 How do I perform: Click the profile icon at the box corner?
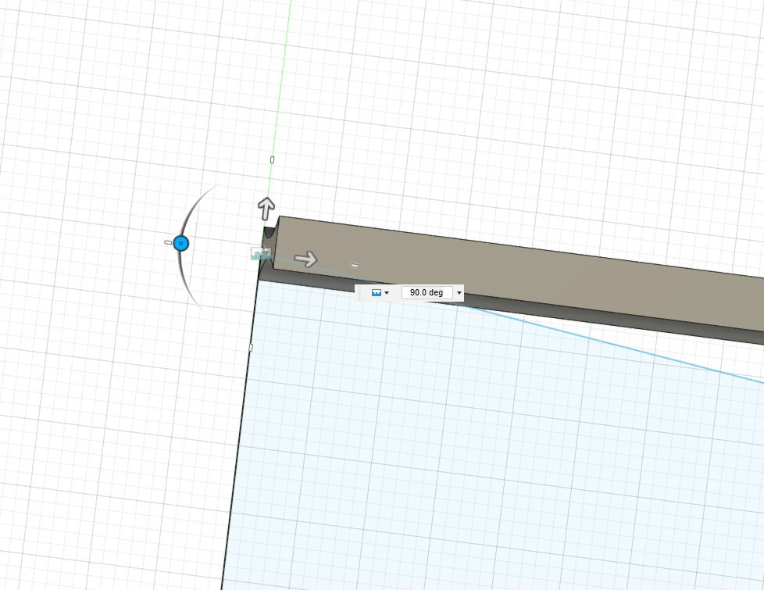pos(261,252)
